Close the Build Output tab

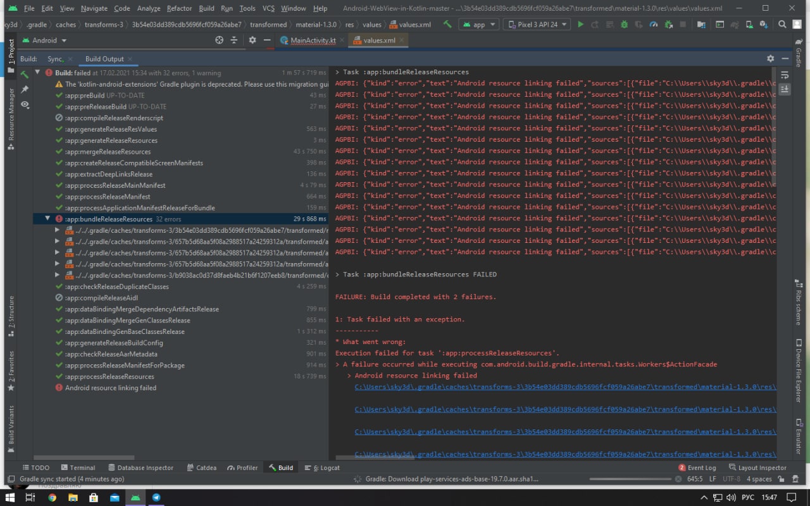tap(130, 59)
